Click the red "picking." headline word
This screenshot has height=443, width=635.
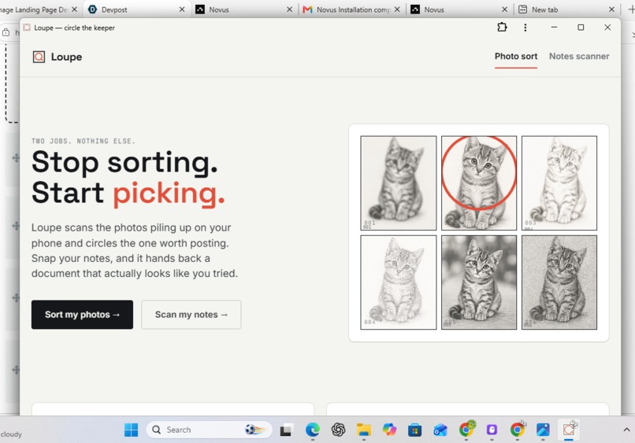[x=169, y=194]
